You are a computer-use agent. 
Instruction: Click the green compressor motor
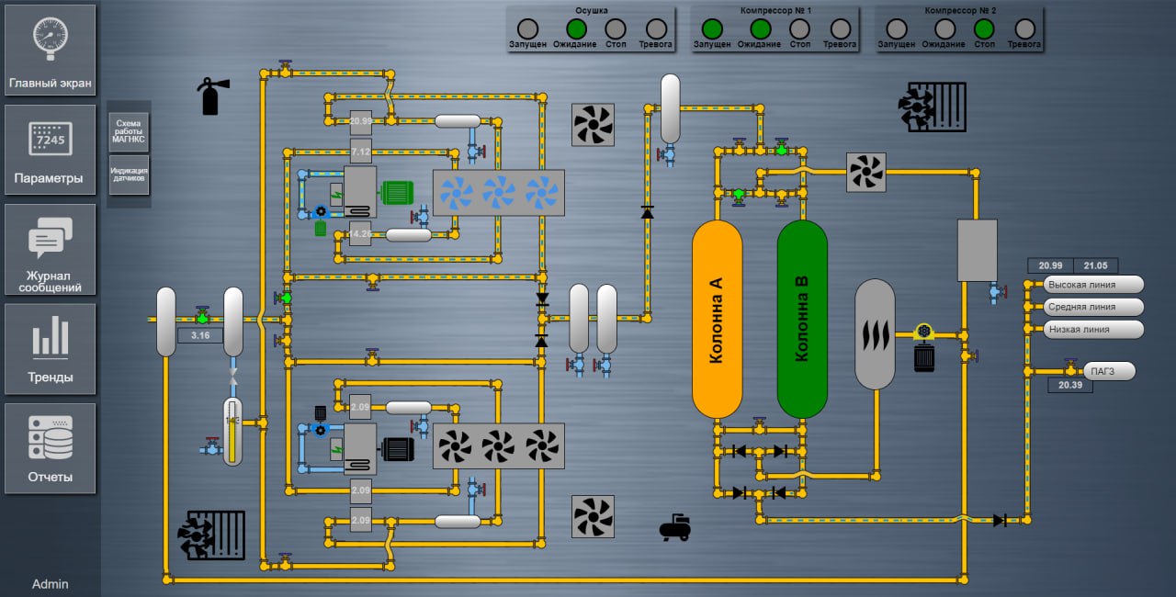tap(398, 192)
